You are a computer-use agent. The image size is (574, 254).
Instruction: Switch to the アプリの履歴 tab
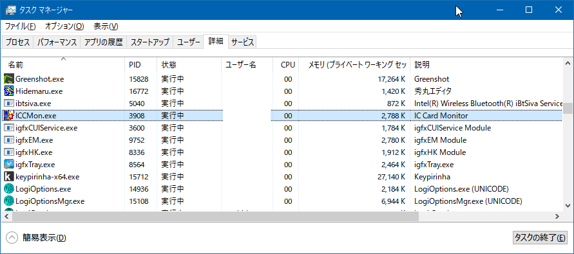pos(103,42)
